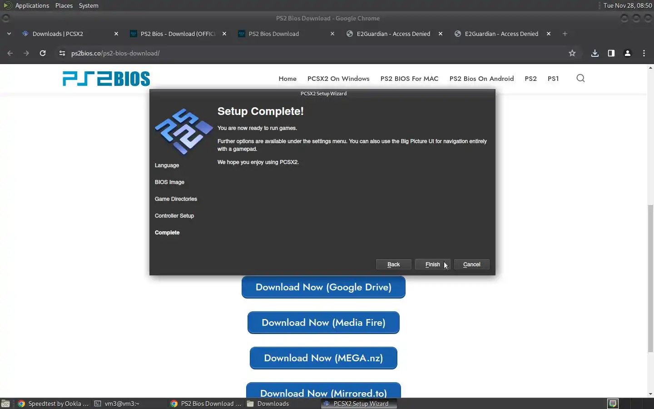
Task: Close the PS2 Bios - Download (OFFICIAL) tab
Action: [x=224, y=34]
